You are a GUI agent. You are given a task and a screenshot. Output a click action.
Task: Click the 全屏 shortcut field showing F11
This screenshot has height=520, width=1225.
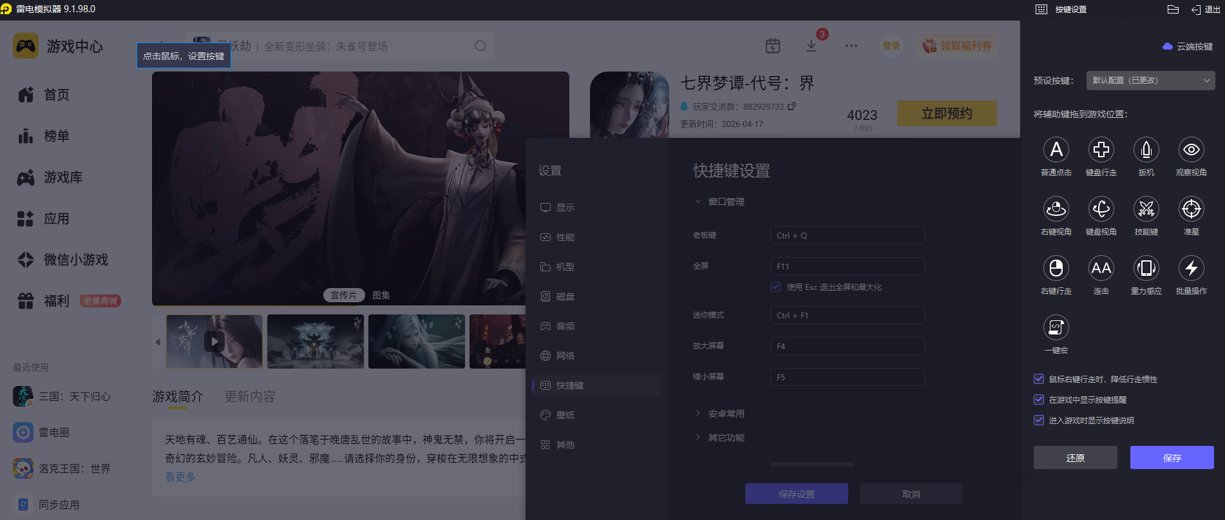(x=848, y=266)
